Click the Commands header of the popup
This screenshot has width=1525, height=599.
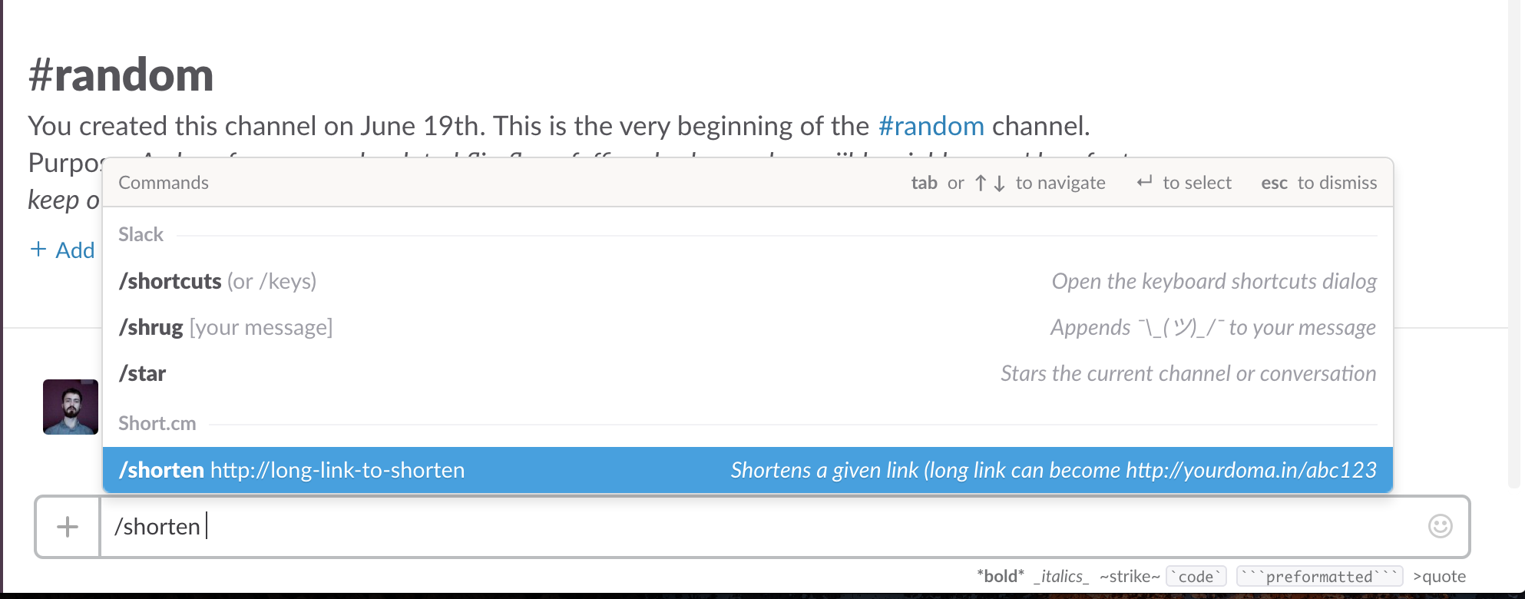[163, 183]
